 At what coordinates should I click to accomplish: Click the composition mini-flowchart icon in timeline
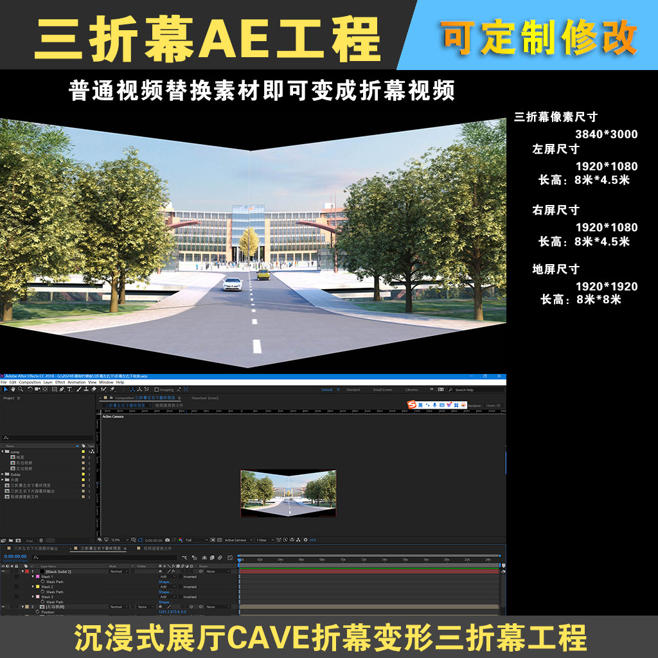184,558
